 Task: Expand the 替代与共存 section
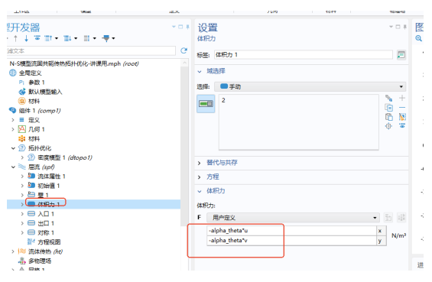(200, 163)
